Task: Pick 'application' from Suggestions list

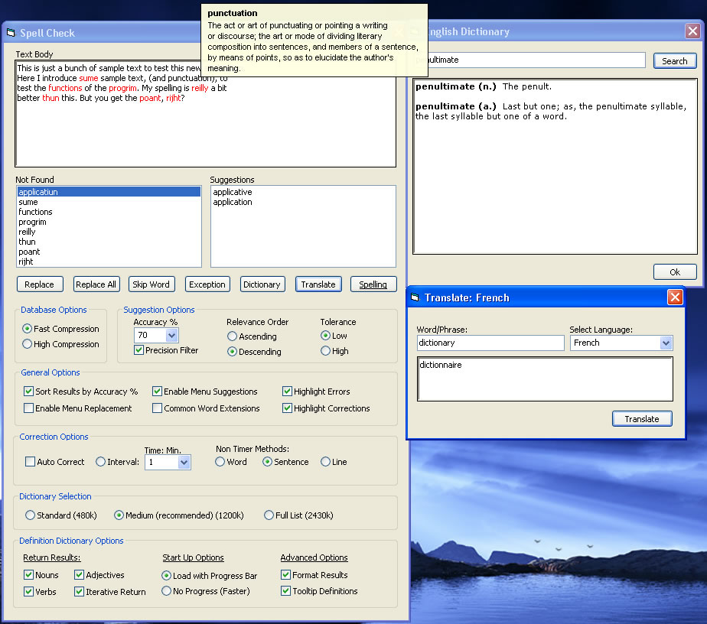Action: point(233,202)
